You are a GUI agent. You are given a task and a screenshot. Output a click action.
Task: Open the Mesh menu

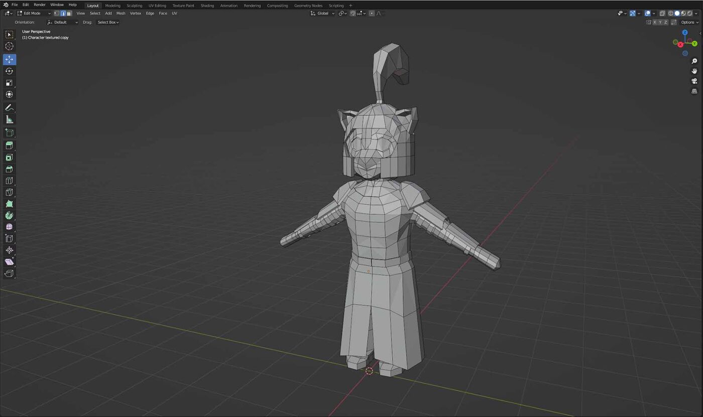pyautogui.click(x=121, y=14)
